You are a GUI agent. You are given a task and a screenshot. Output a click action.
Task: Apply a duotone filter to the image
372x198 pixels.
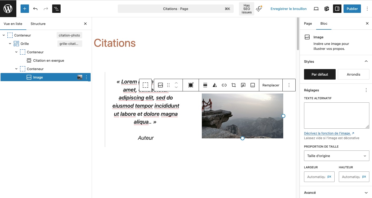click(214, 85)
